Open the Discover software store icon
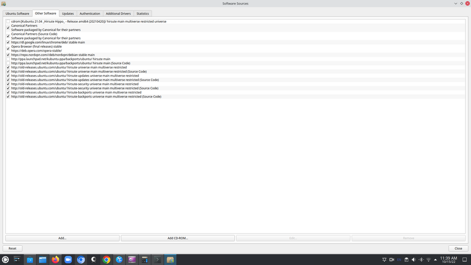 (30, 259)
